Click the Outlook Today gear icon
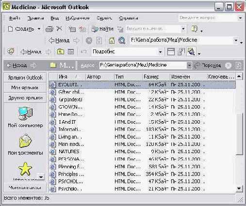This screenshot has height=206, width=246. click(x=11, y=51)
